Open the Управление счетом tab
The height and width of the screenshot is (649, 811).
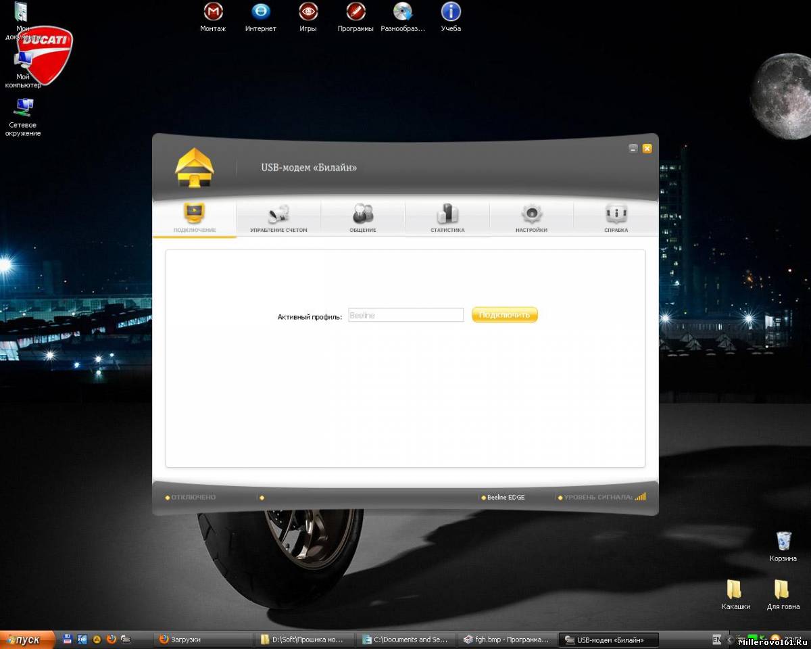point(278,218)
